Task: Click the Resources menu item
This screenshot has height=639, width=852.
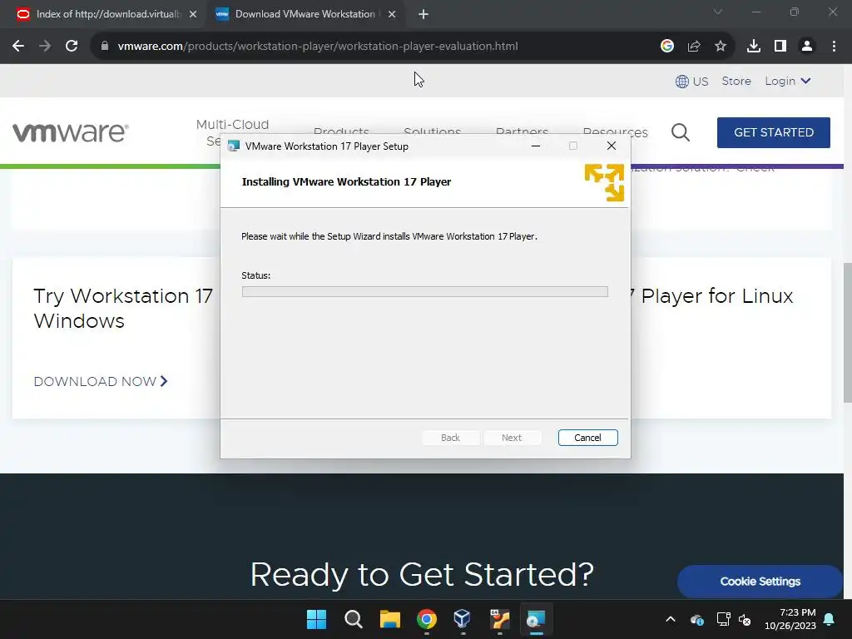Action: [615, 131]
